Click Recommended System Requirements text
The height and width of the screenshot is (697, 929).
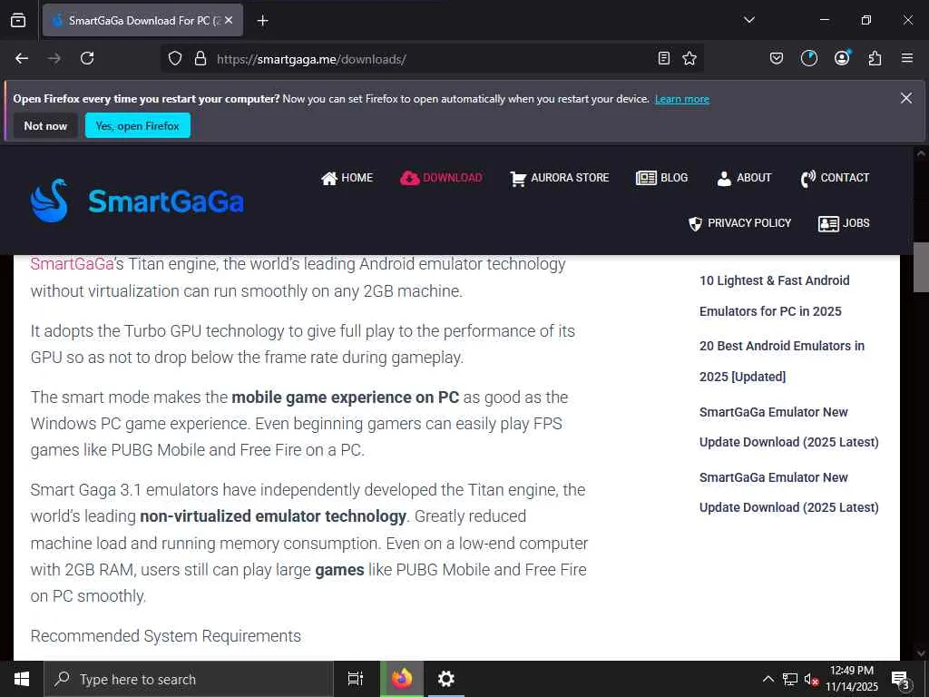click(166, 636)
